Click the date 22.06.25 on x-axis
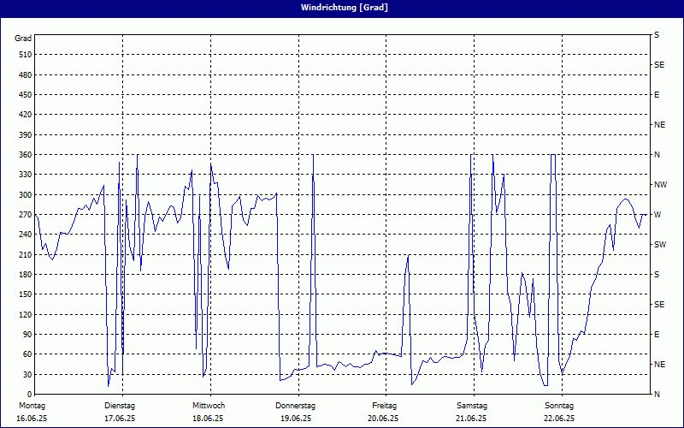 point(558,419)
